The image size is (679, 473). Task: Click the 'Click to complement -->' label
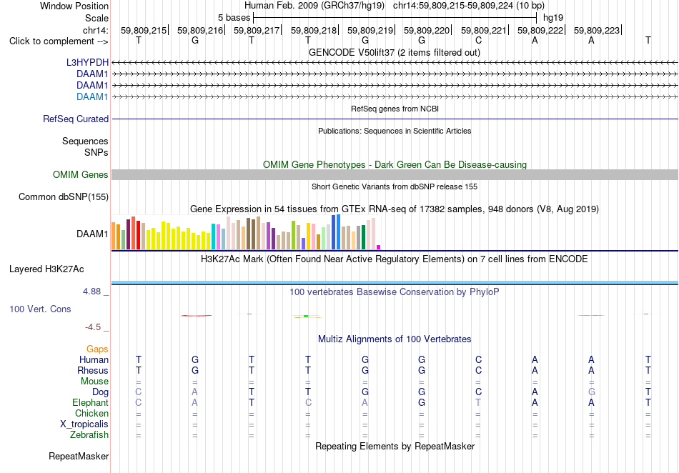click(x=59, y=41)
